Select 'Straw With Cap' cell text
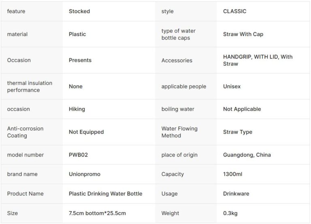Viewport: 311px width, 224px height. 243,34
